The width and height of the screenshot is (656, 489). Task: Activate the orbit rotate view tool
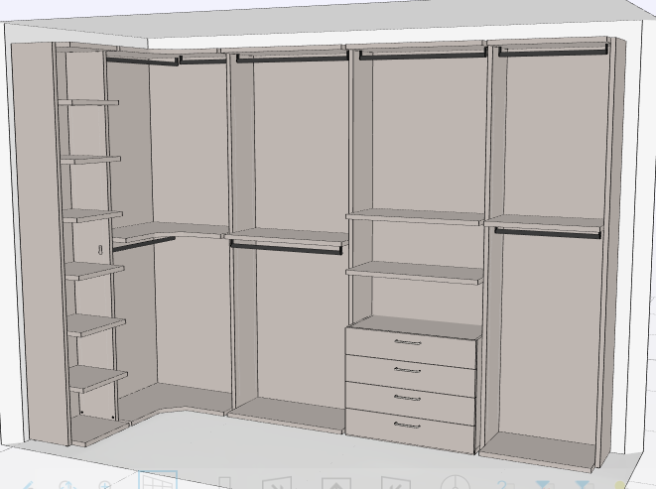point(66,485)
